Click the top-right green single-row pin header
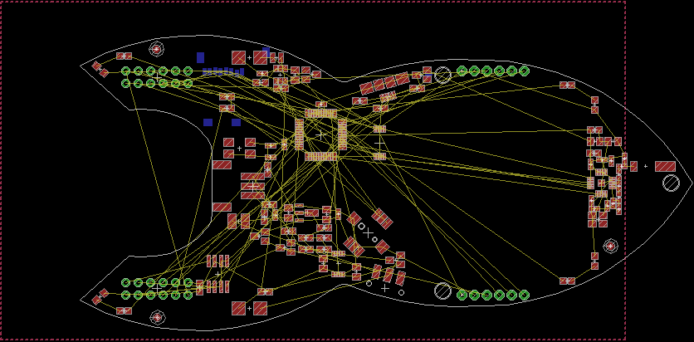Image resolution: width=694 pixels, height=342 pixels. tap(493, 71)
